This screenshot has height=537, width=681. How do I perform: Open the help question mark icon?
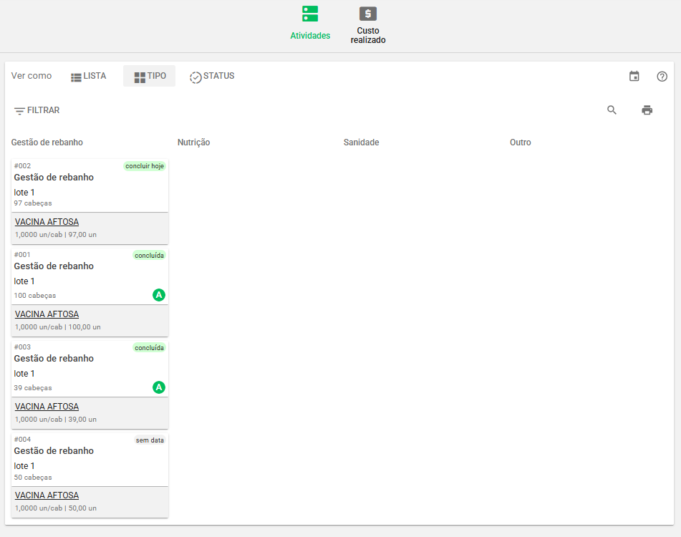[662, 77]
